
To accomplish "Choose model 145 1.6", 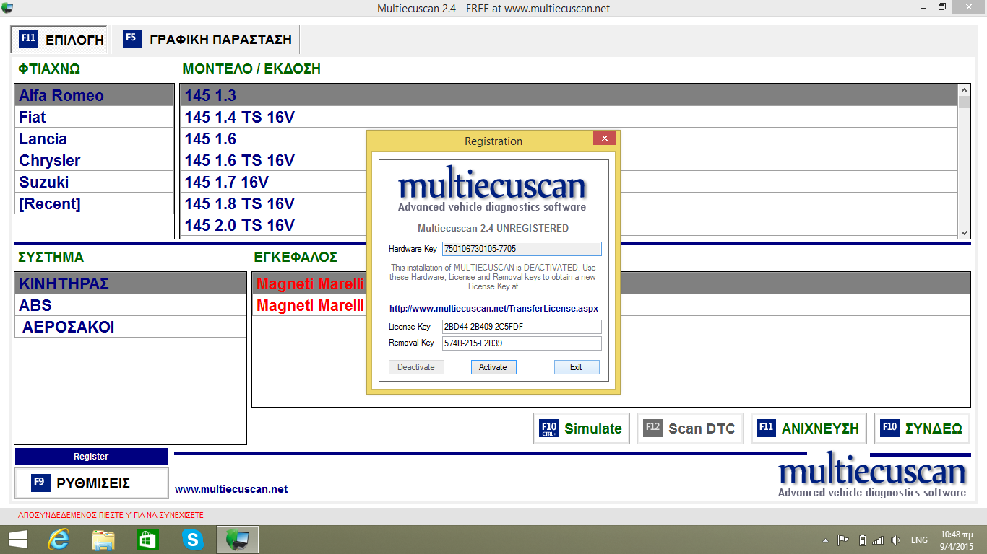I will click(569, 138).
